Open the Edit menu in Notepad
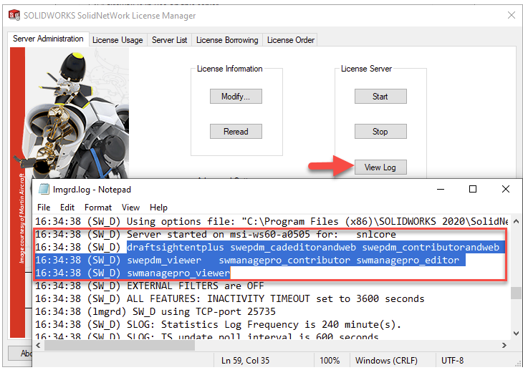The height and width of the screenshot is (370, 523). pyautogui.click(x=67, y=208)
